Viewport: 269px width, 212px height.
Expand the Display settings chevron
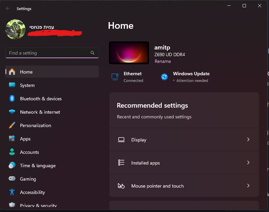[x=248, y=140]
